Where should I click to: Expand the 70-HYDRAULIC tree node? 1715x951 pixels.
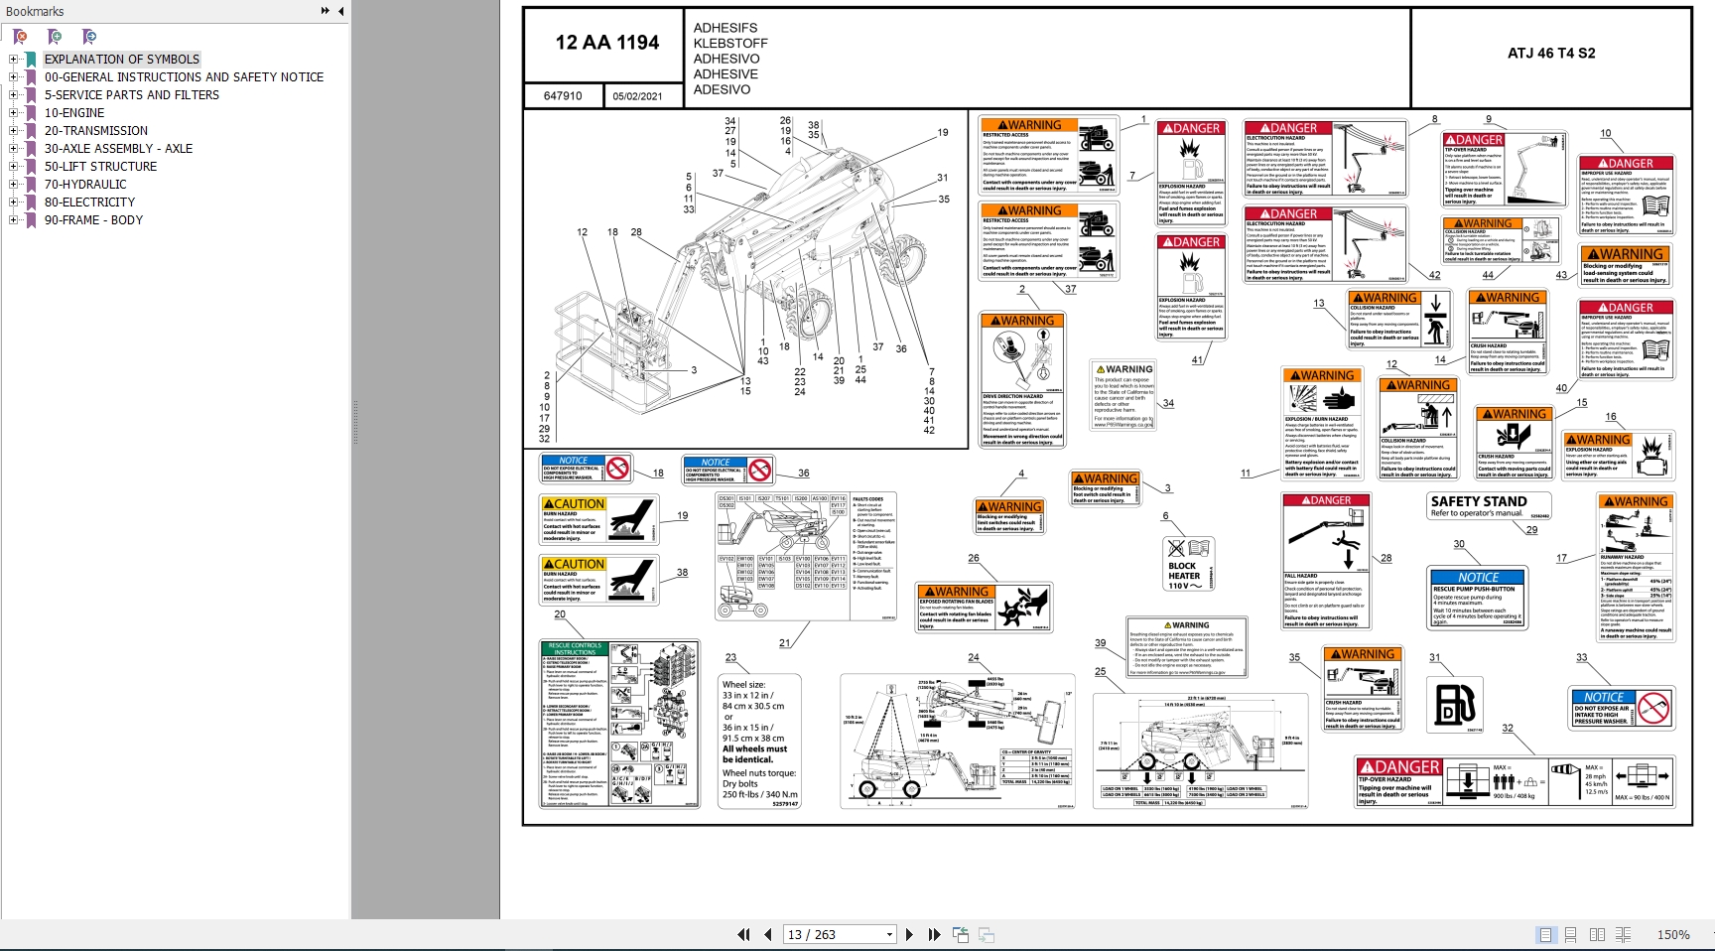(x=14, y=185)
